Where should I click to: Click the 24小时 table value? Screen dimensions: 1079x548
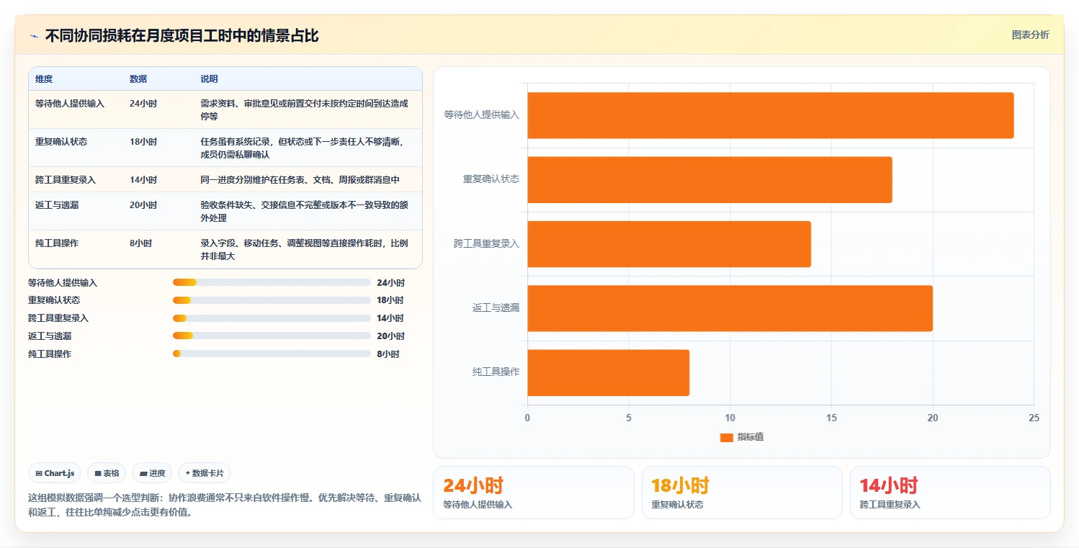[143, 103]
